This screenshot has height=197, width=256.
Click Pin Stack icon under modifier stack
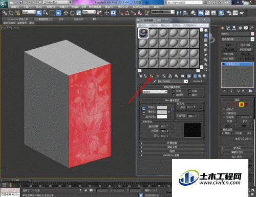coord(224,91)
